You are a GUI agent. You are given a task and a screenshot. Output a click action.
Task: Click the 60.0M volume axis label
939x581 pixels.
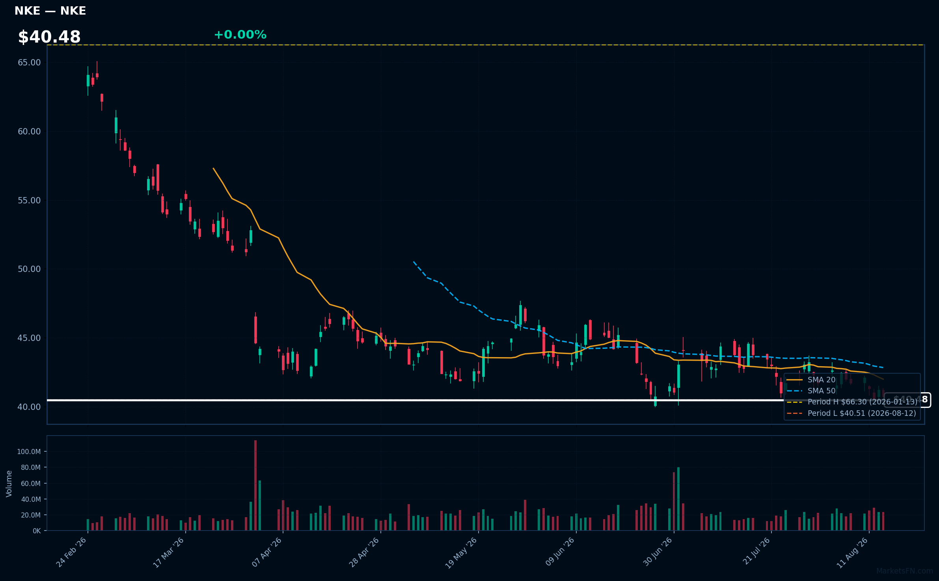pyautogui.click(x=31, y=484)
